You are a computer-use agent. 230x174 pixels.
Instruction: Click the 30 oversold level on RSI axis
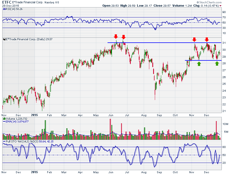tap(224, 28)
